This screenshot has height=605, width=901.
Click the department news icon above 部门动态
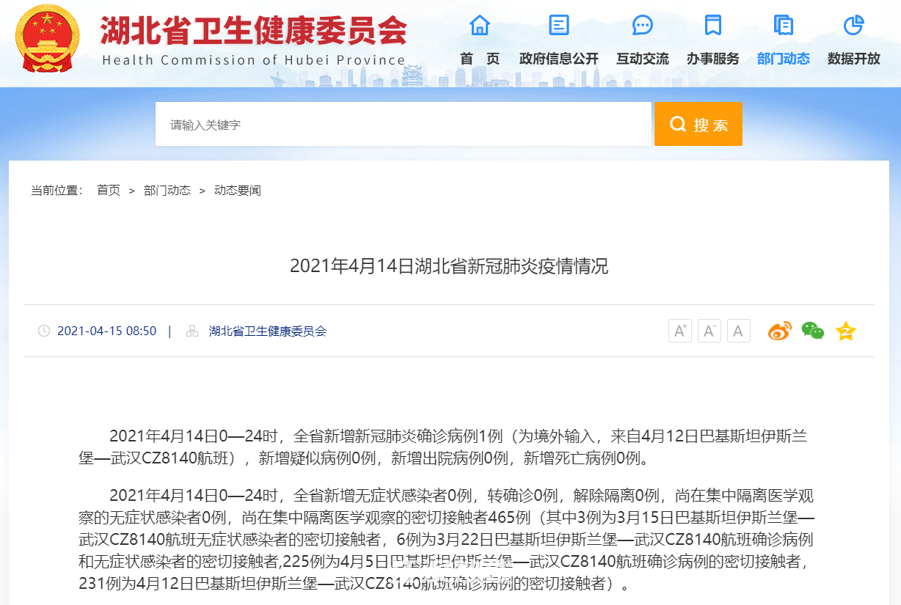[x=784, y=25]
